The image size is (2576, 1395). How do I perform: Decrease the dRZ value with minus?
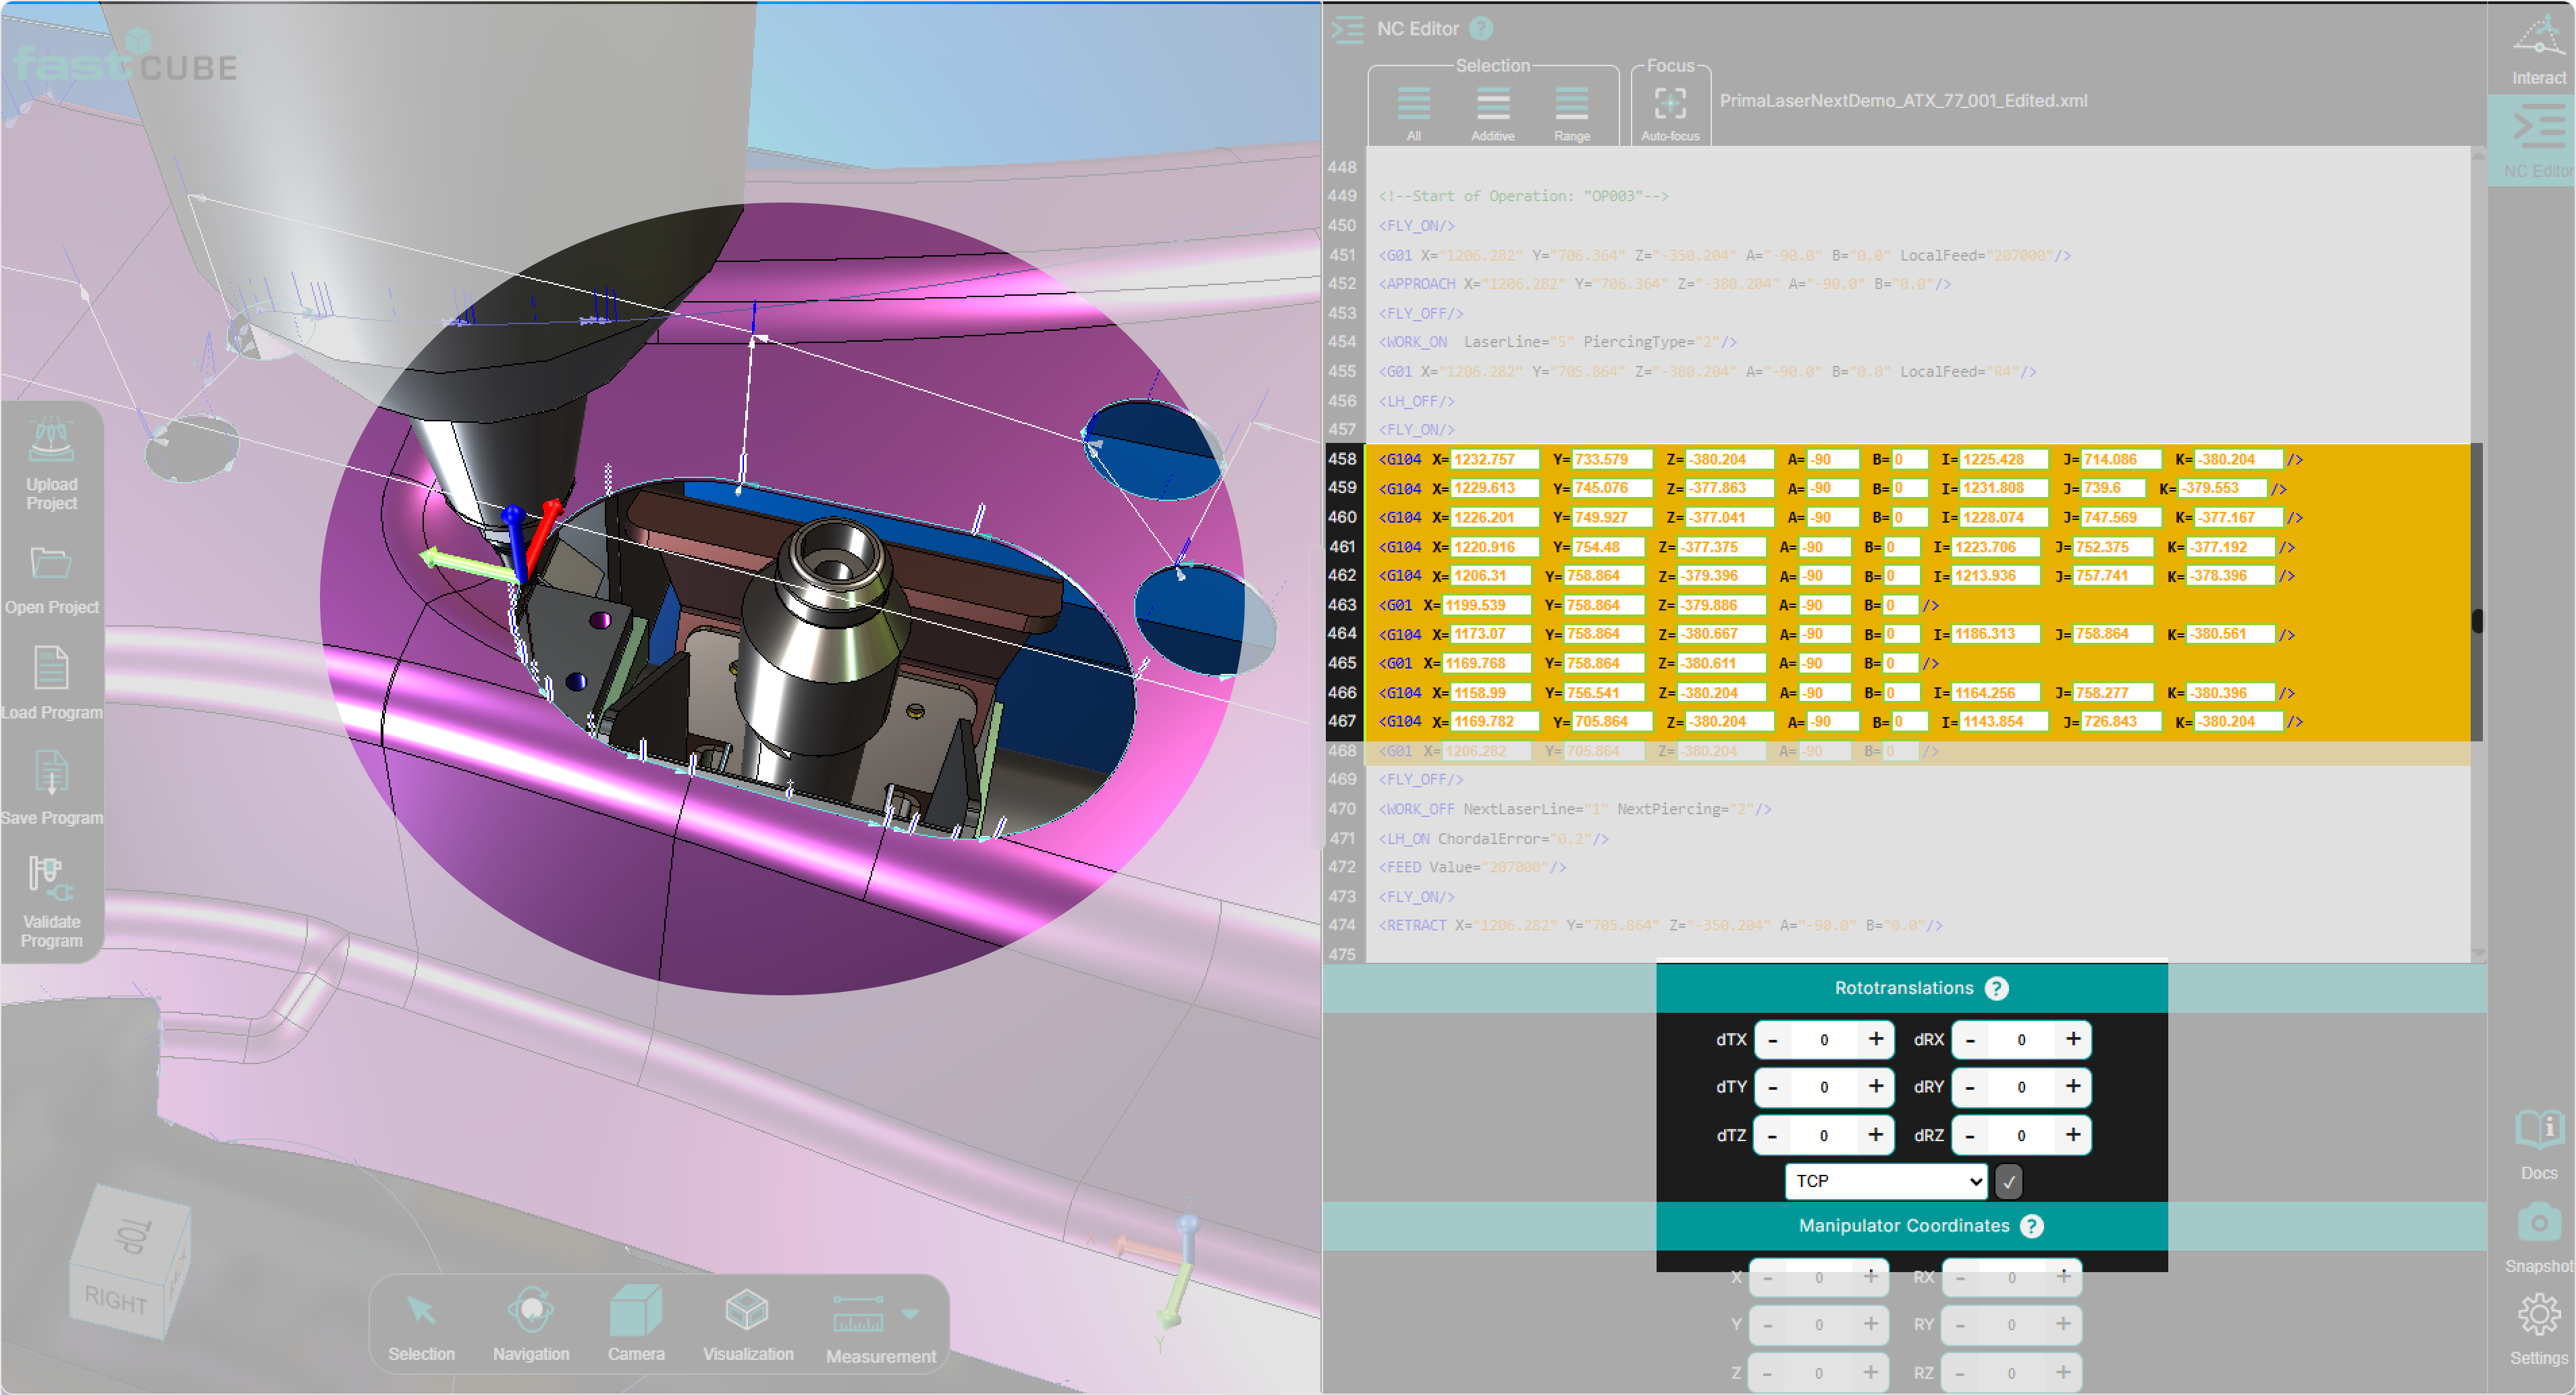tap(1970, 1136)
